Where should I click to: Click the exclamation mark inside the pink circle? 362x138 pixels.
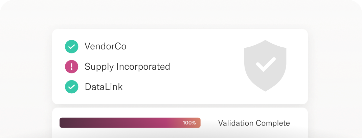tap(71, 67)
